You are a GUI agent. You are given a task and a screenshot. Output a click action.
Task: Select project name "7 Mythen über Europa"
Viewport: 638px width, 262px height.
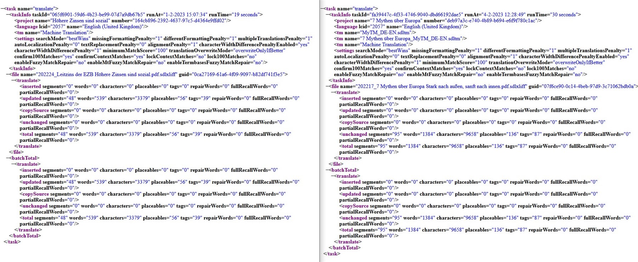click(x=394, y=21)
